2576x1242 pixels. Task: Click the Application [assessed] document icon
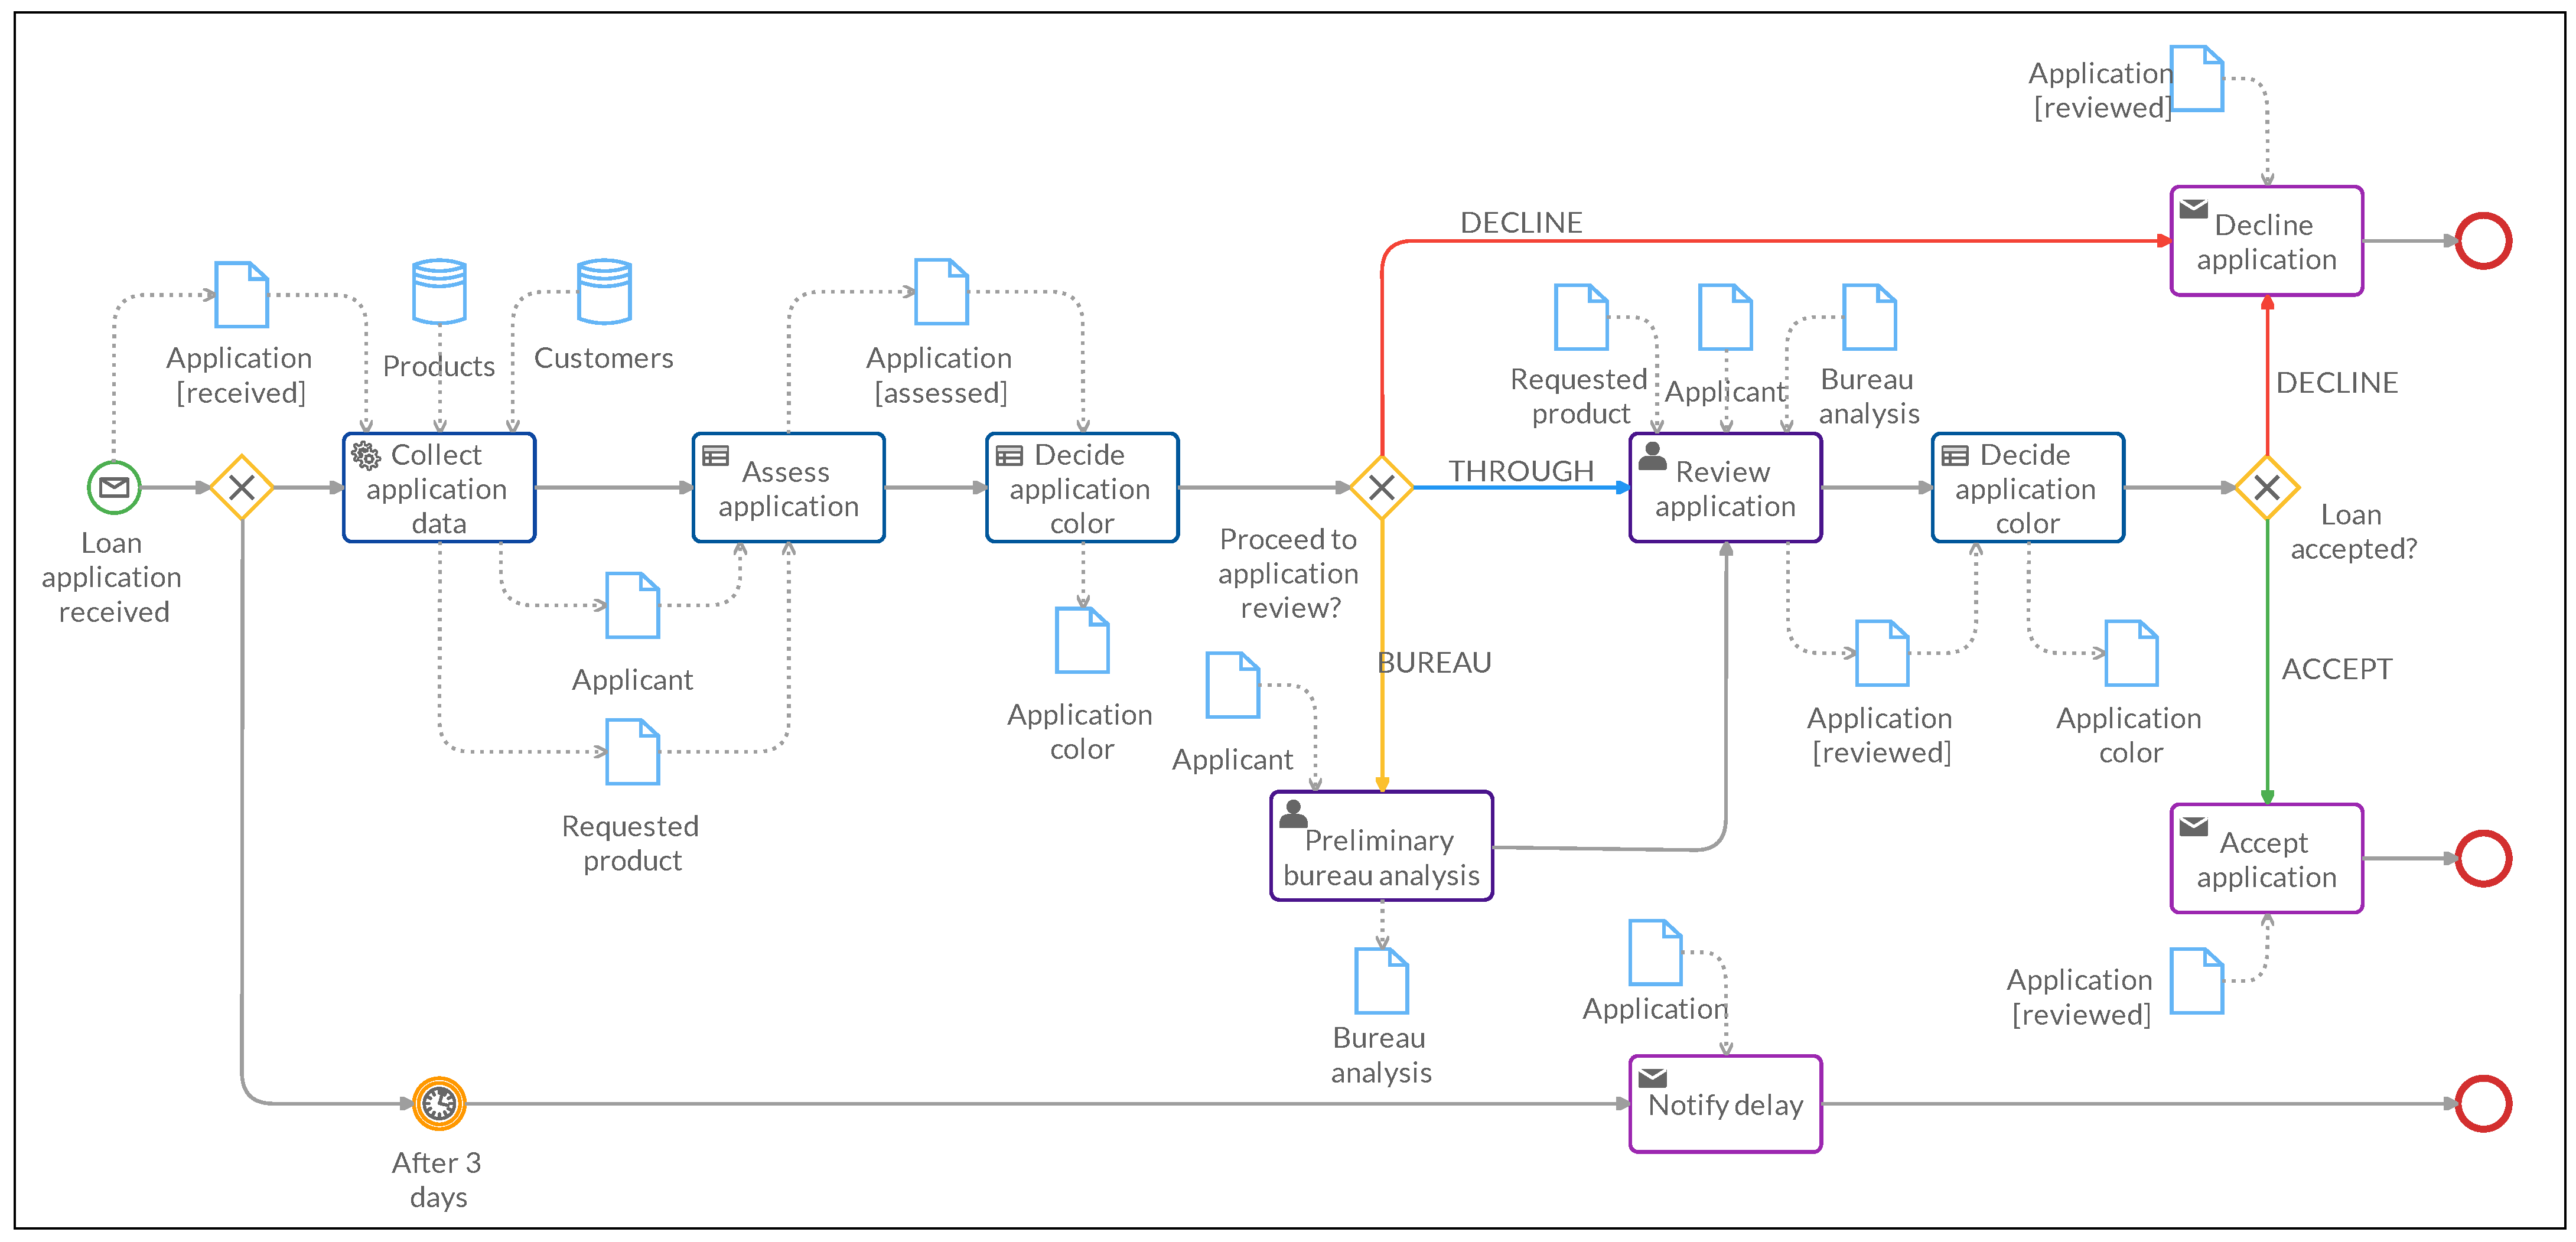(x=941, y=292)
